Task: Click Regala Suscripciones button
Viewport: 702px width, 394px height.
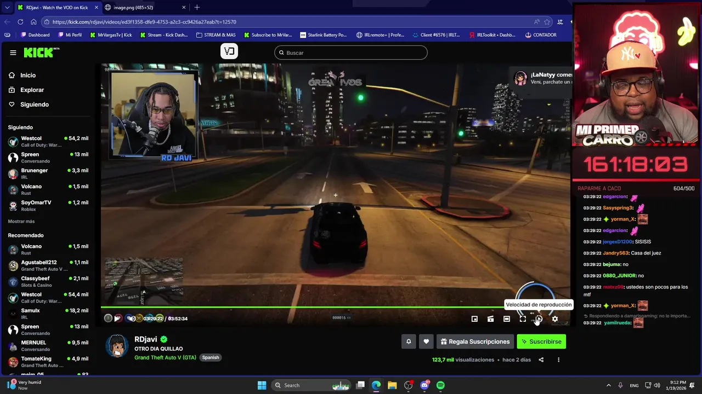Action: click(475, 341)
